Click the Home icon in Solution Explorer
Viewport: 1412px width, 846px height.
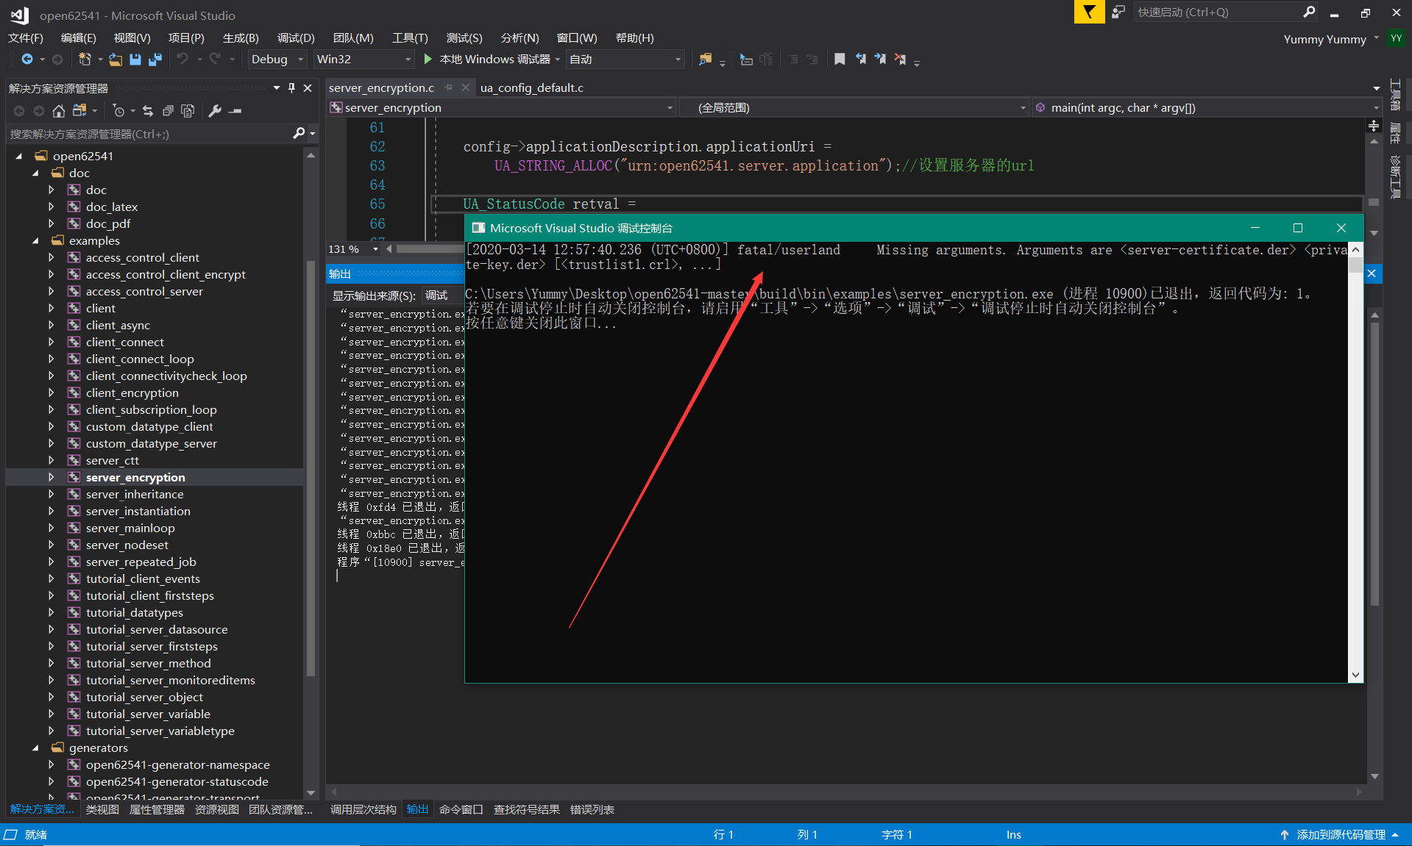pyautogui.click(x=59, y=111)
